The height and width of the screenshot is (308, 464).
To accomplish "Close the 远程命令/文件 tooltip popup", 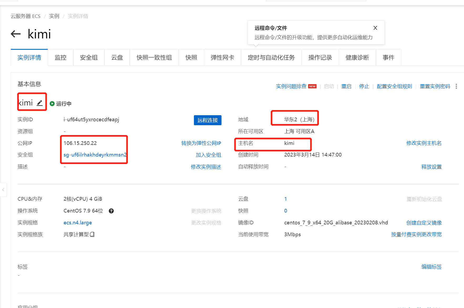I will [x=375, y=28].
